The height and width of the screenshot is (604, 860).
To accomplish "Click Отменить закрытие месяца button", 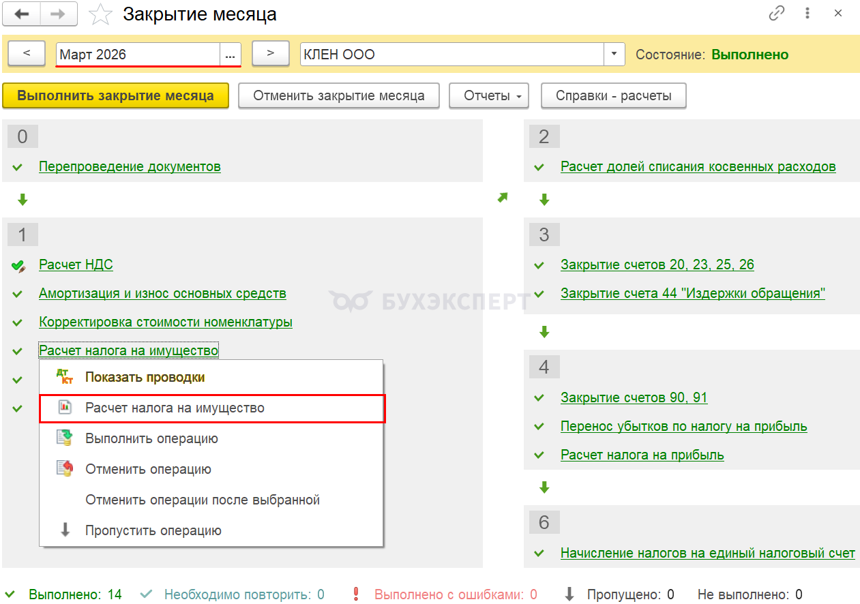I will pos(338,96).
